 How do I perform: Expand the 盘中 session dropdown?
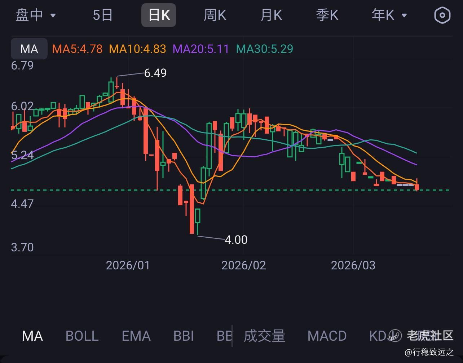[36, 15]
